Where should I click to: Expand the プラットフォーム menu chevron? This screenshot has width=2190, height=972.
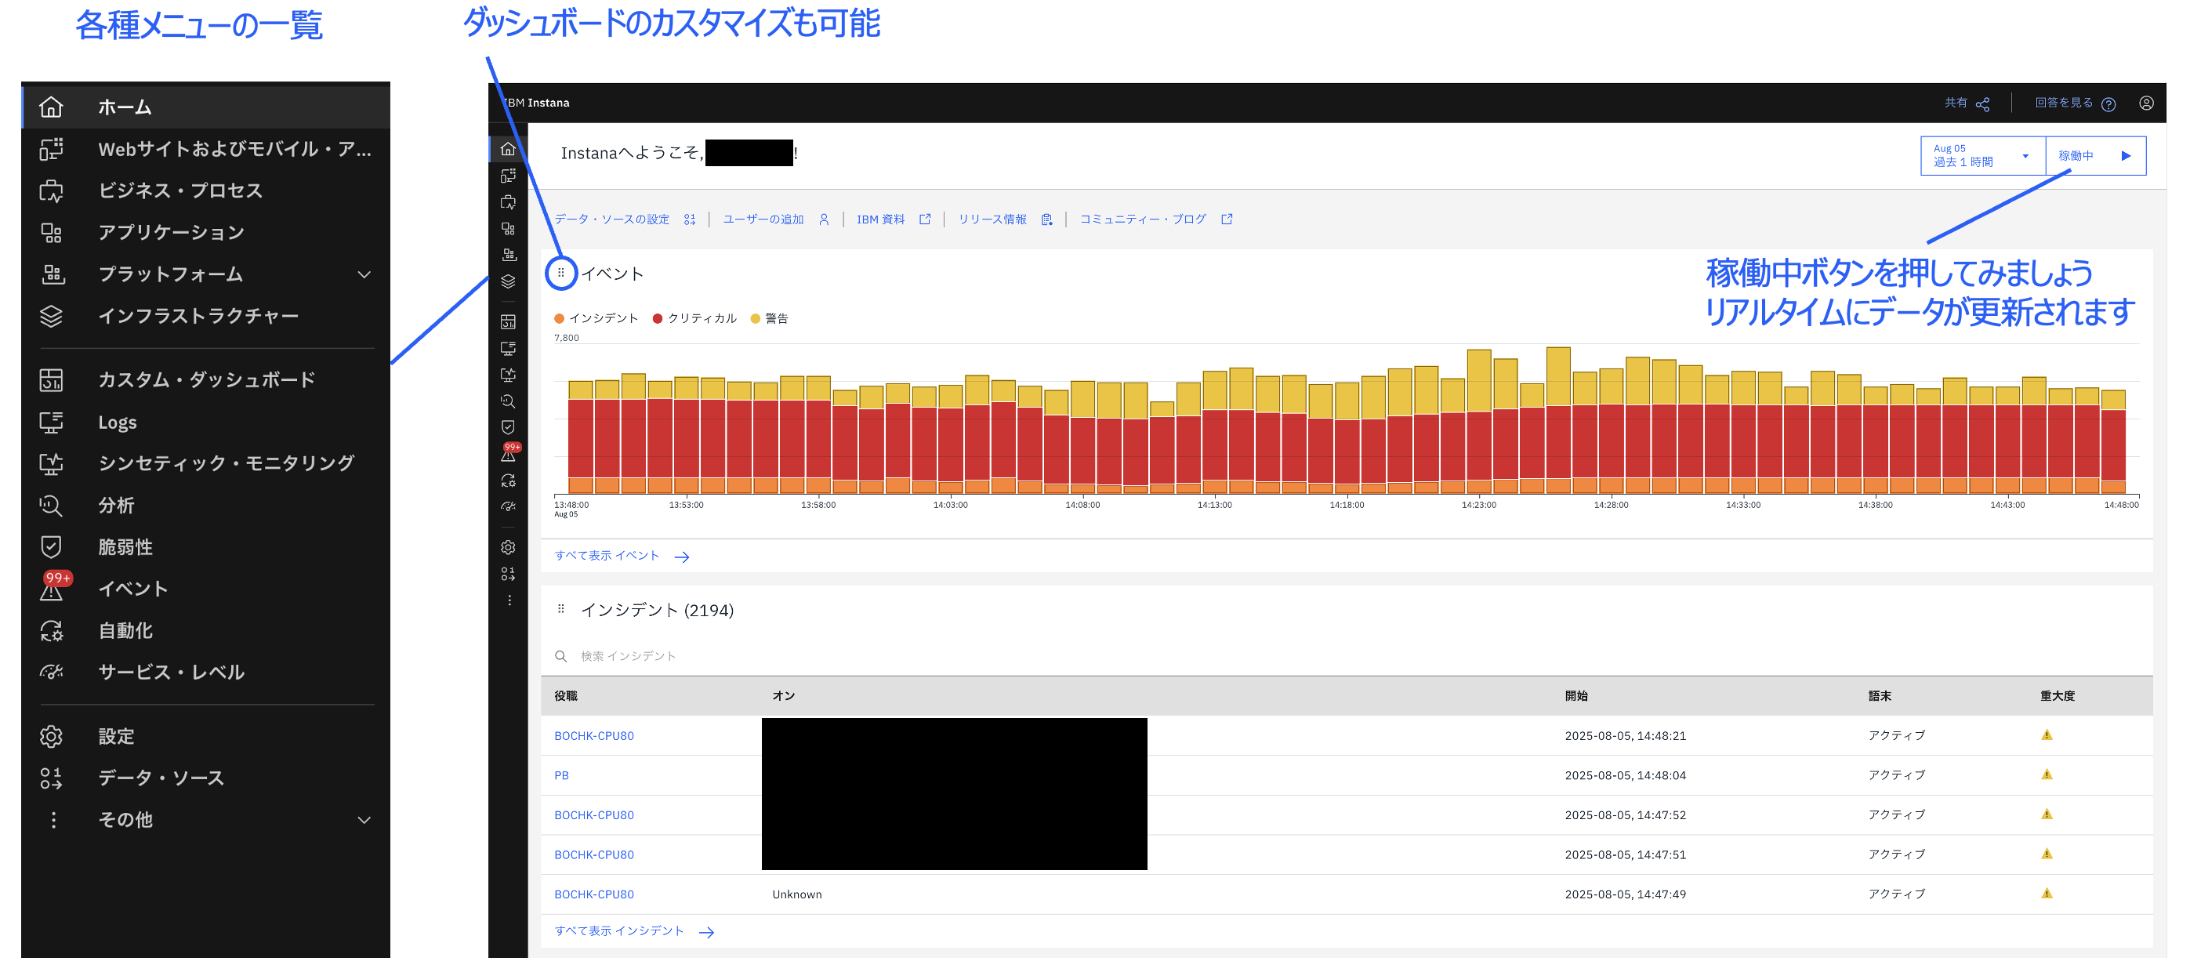tap(364, 274)
